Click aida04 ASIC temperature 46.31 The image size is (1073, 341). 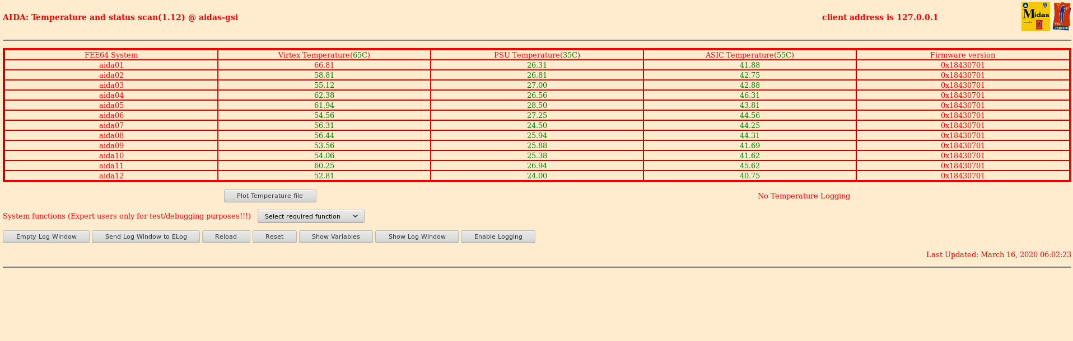tap(750, 96)
